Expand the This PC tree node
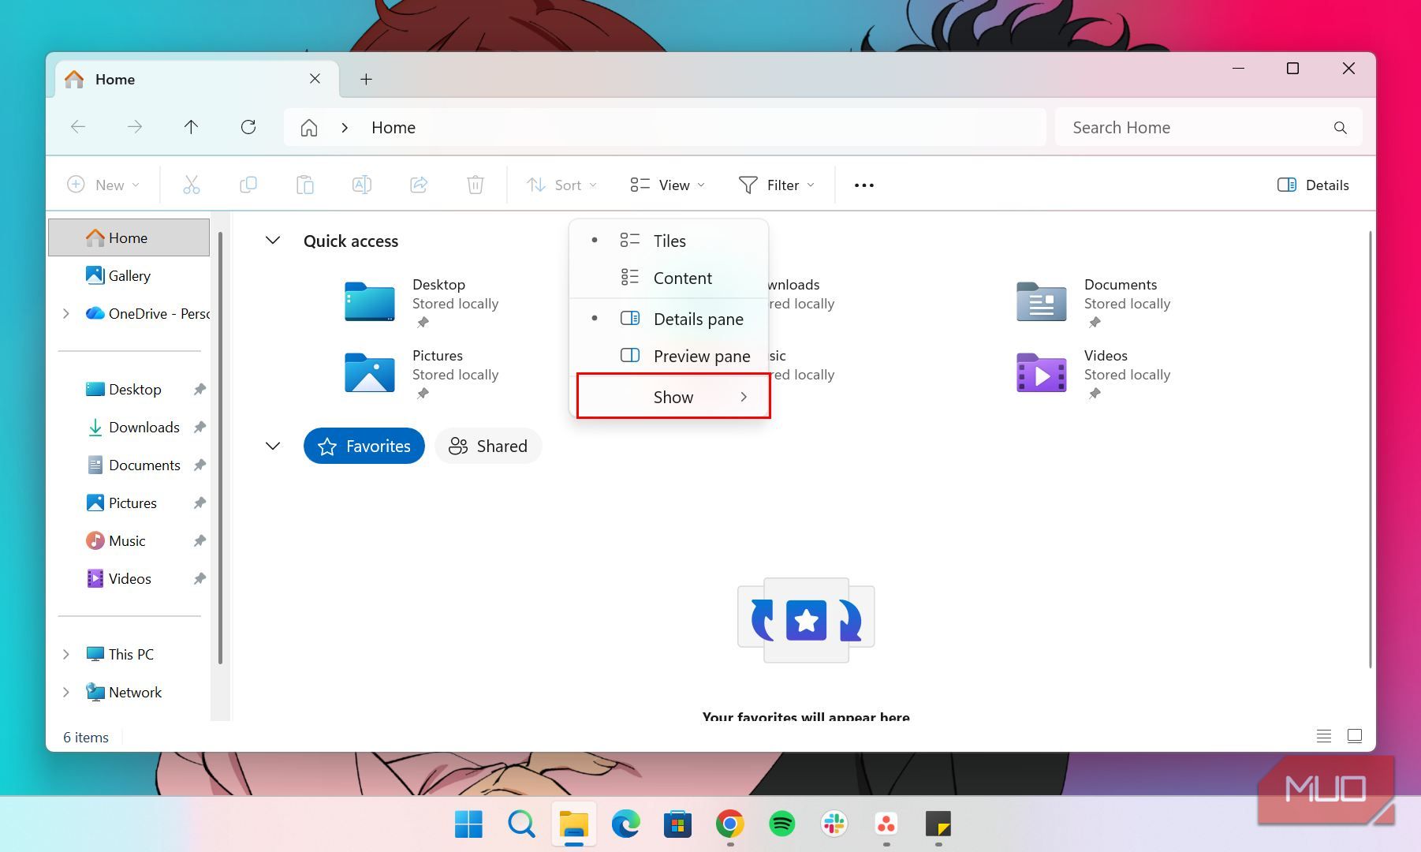Image resolution: width=1421 pixels, height=852 pixels. (66, 654)
